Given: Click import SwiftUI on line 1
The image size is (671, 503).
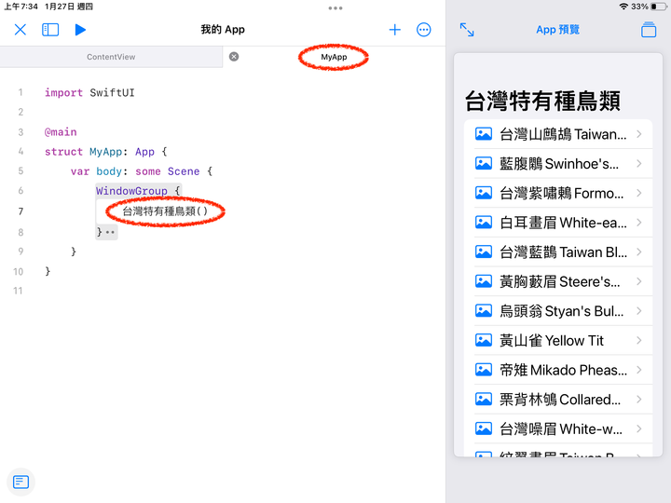Looking at the screenshot, I should click(x=89, y=93).
